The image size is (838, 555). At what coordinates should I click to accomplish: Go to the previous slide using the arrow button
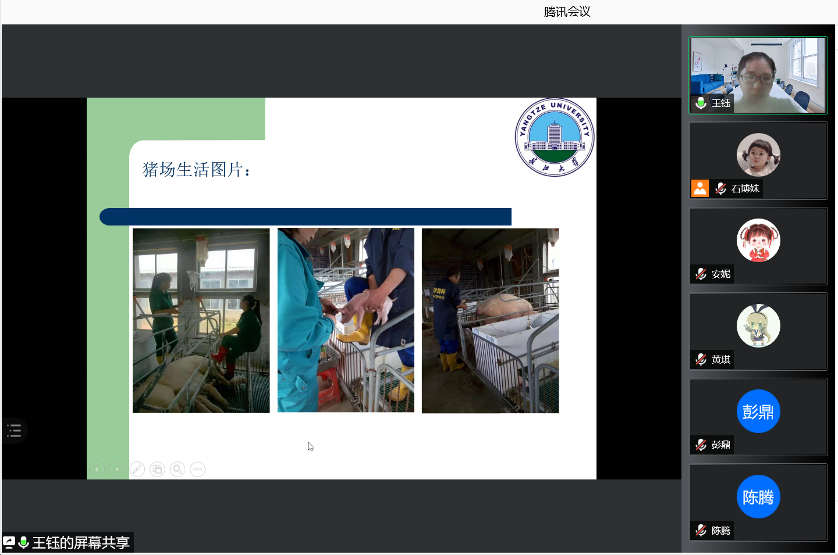coord(97,469)
